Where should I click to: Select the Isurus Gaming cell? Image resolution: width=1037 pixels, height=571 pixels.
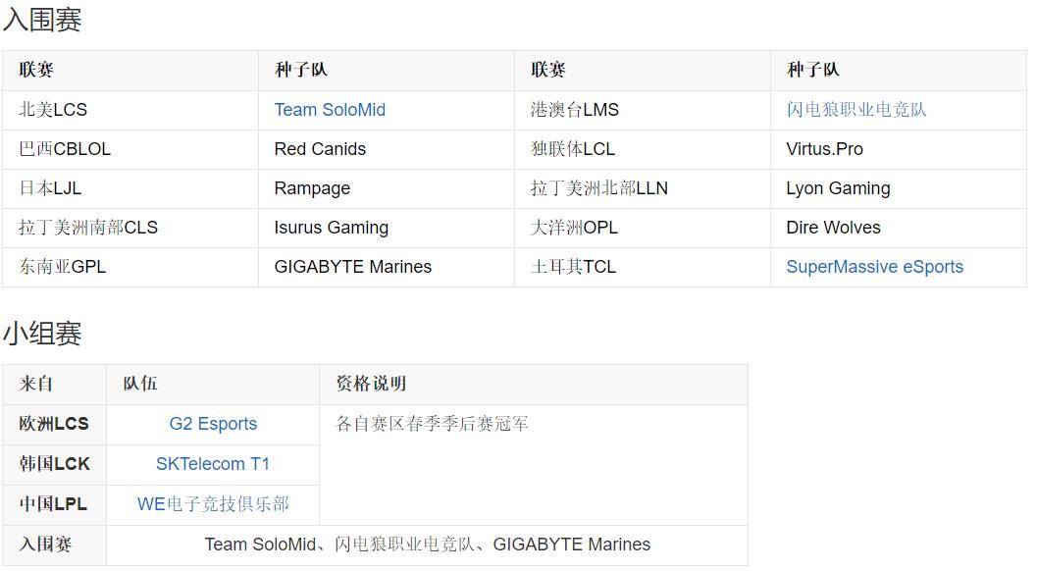pos(331,228)
